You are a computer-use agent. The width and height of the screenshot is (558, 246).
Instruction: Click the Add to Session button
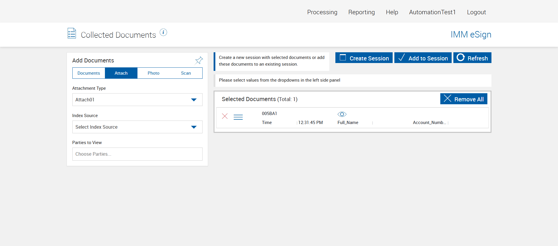point(423,58)
